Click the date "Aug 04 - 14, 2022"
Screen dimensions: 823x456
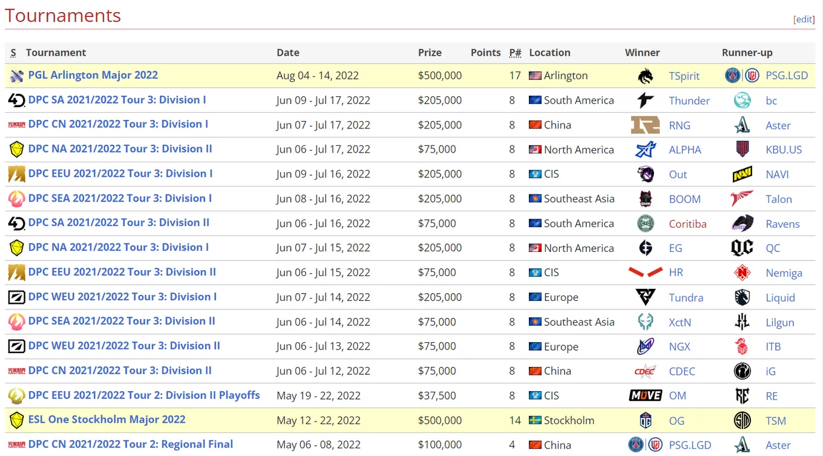pyautogui.click(x=318, y=76)
